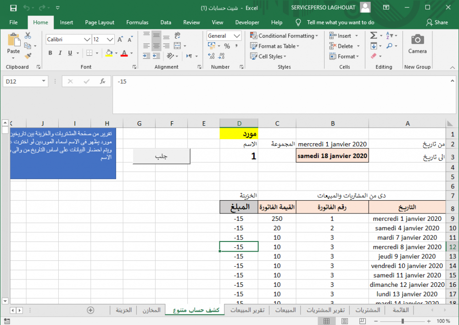The height and width of the screenshot is (325, 459).
Task: Toggle Align Right horizontal alignment
Action: (166, 46)
